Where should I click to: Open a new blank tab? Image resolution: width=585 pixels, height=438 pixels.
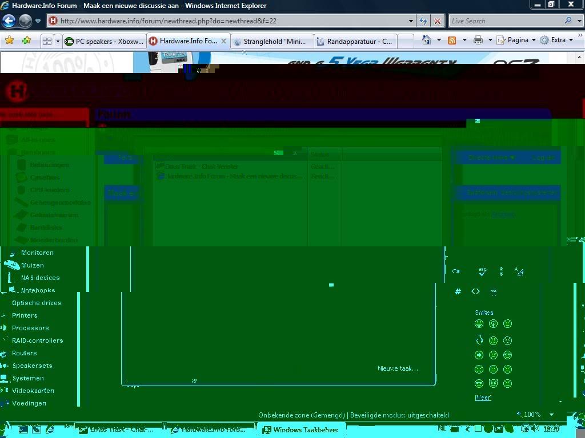point(406,41)
